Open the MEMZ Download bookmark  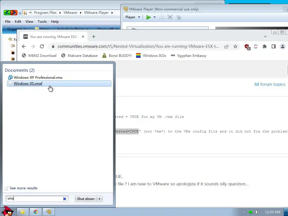click(x=39, y=55)
